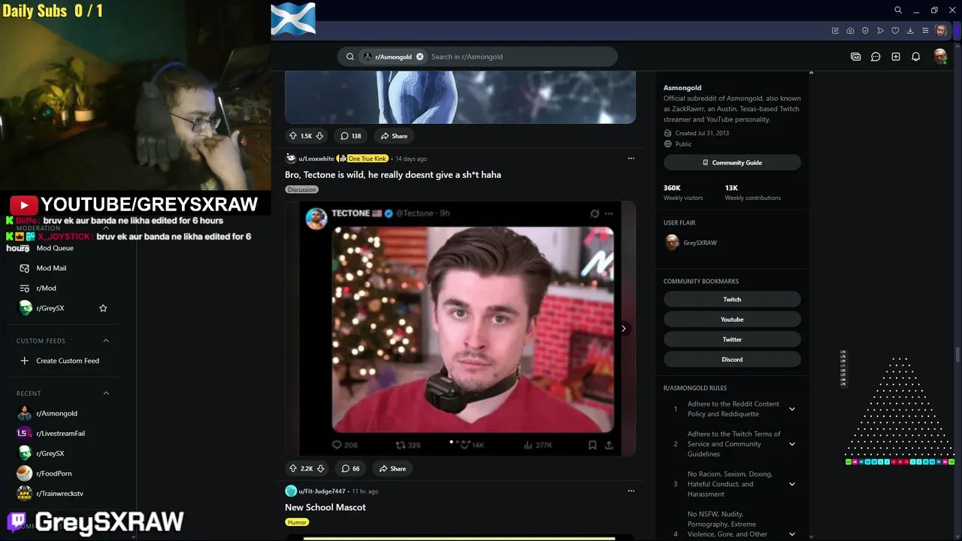Focus the Search in r/Asmongold field

521,56
